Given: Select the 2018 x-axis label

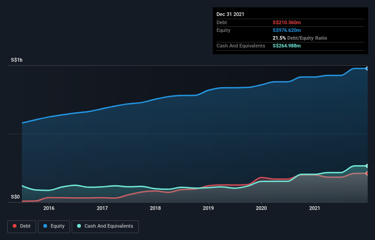Looking at the screenshot, I should [155, 208].
